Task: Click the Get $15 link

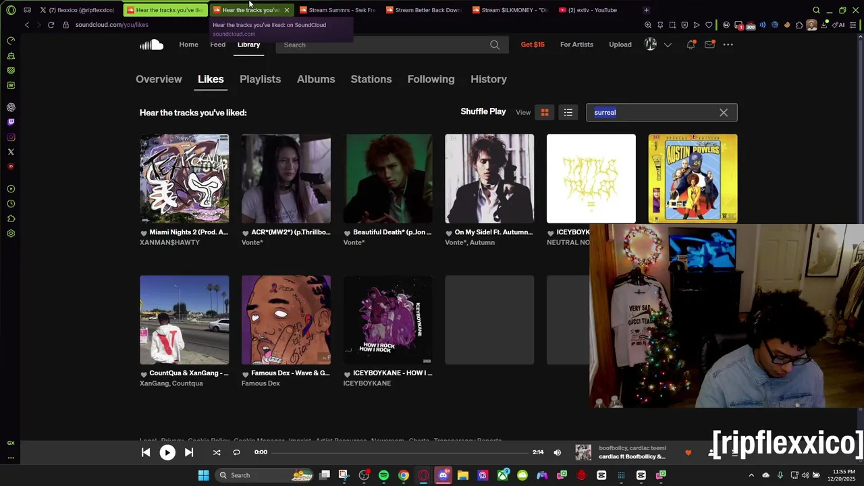Action: (533, 45)
